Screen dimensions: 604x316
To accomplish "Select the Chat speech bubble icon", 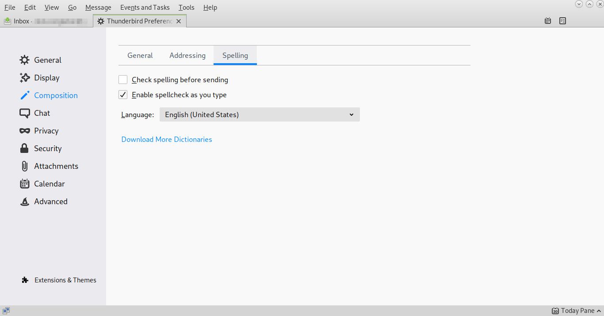I will 25,113.
